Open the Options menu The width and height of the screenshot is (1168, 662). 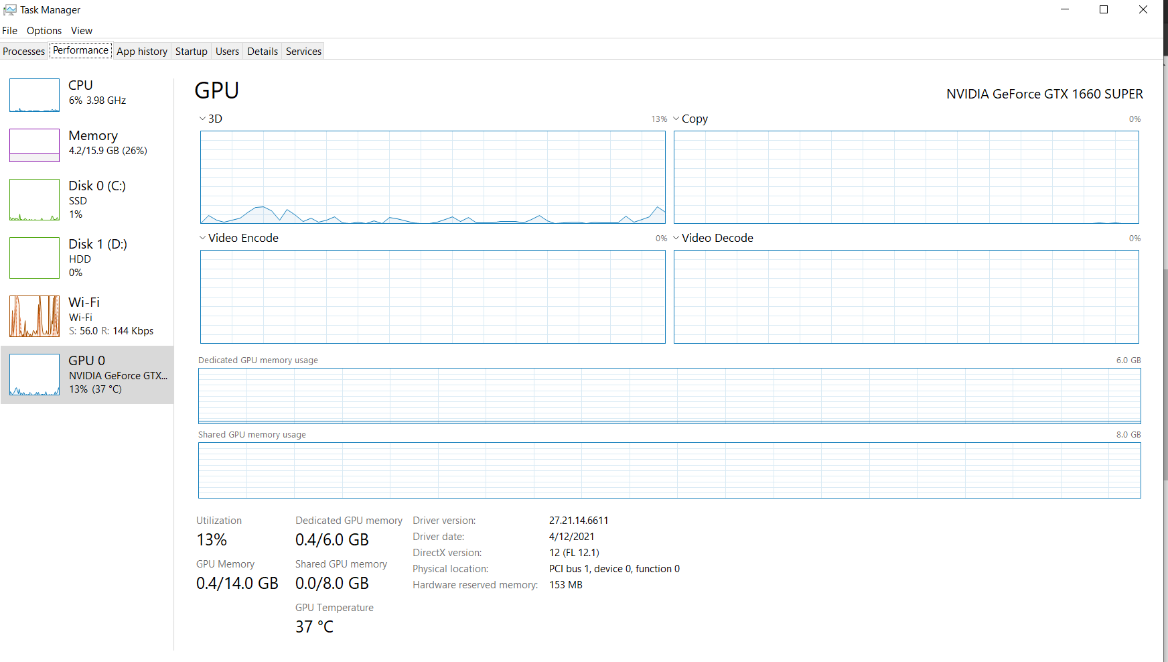[x=44, y=31]
